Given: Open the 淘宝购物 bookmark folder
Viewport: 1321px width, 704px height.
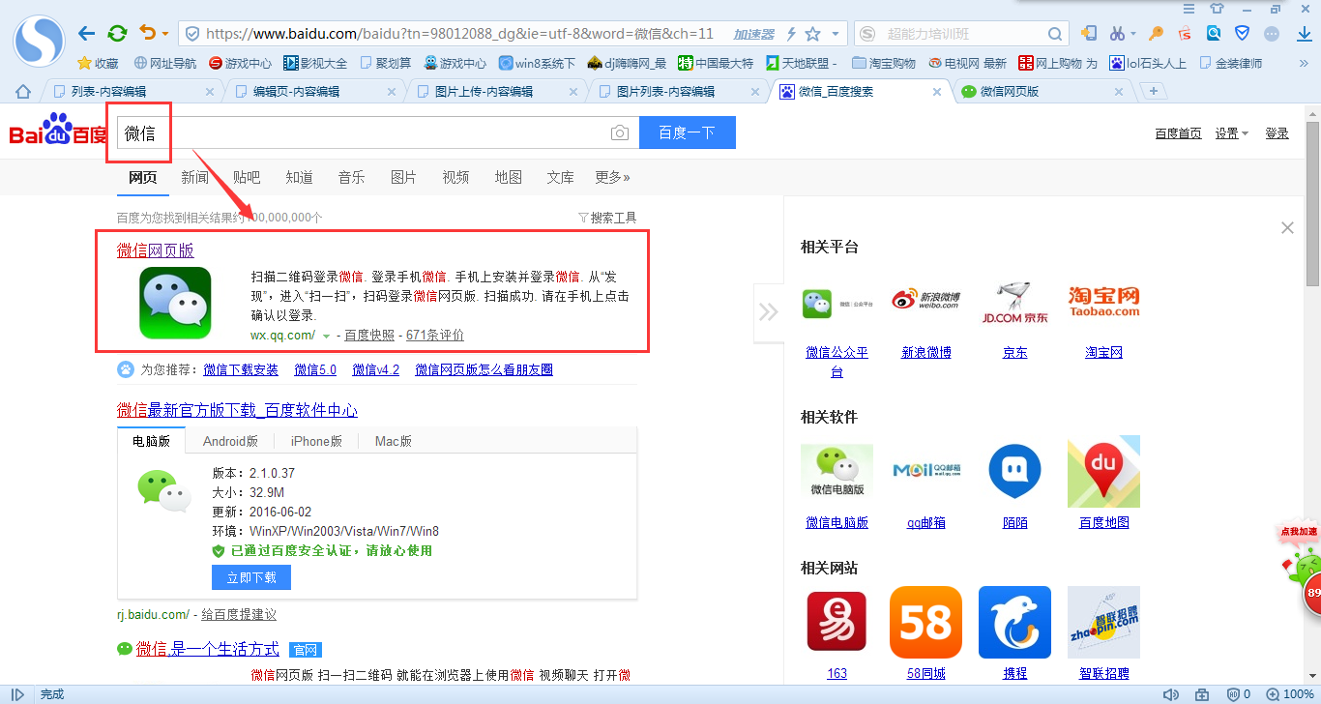Looking at the screenshot, I should click(884, 64).
